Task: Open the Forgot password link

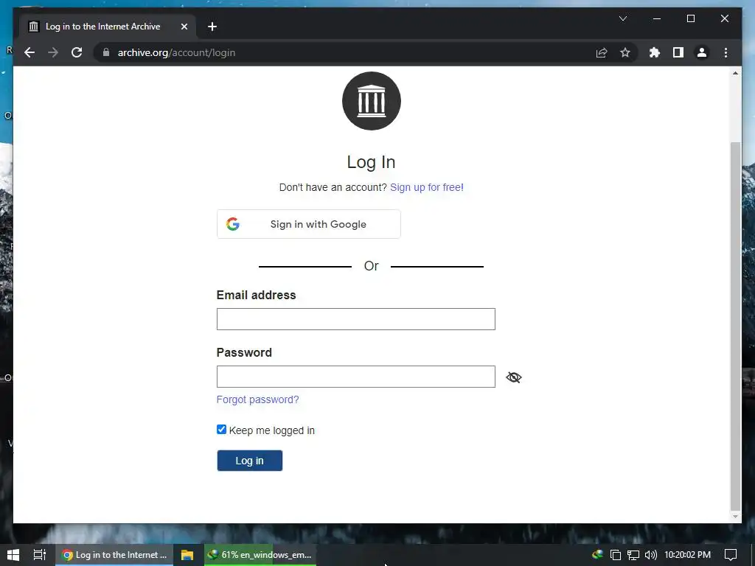Action: point(257,399)
